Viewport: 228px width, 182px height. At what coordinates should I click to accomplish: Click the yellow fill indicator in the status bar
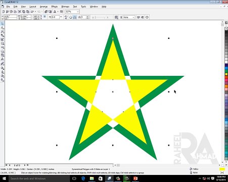point(222,169)
